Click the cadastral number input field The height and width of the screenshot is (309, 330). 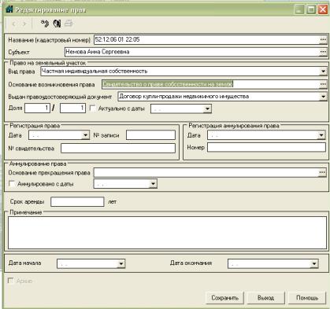click(206, 40)
